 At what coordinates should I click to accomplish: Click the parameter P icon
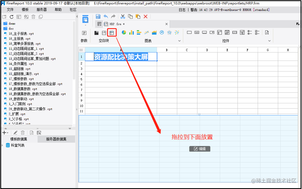pyautogui.click(x=84, y=33)
